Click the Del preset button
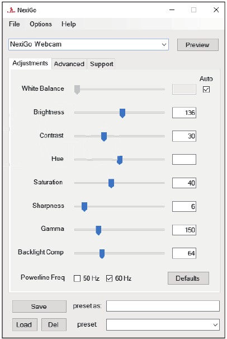 tap(54, 325)
